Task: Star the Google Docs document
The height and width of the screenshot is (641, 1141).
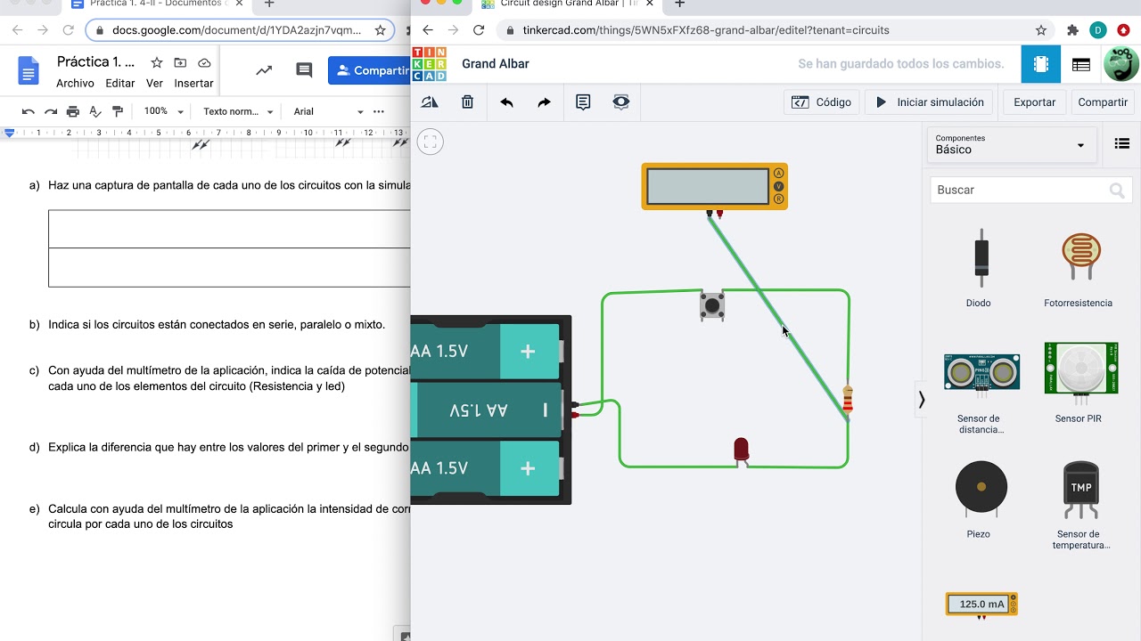Action: coord(157,62)
